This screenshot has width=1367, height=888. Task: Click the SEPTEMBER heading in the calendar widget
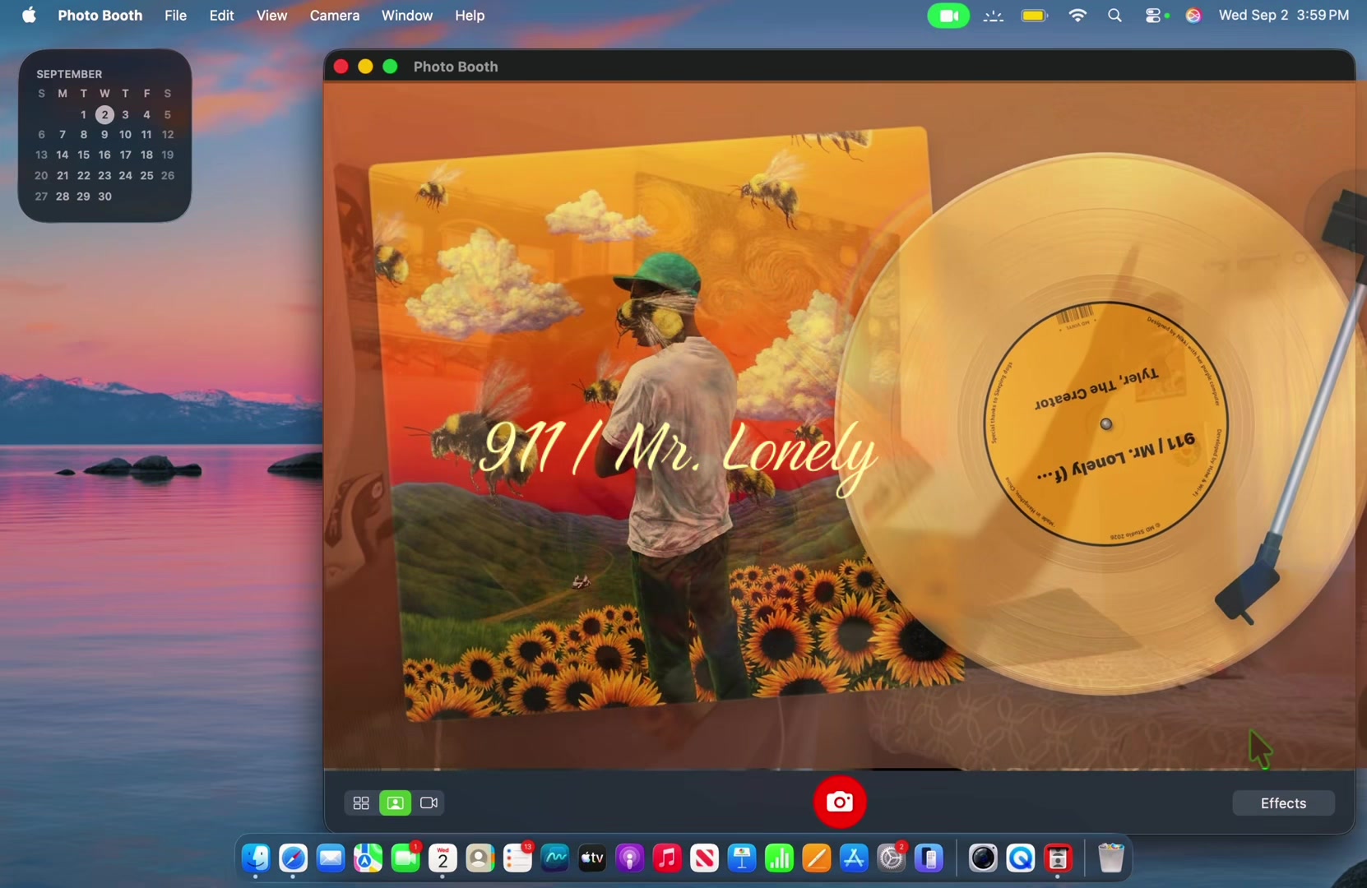tap(69, 74)
